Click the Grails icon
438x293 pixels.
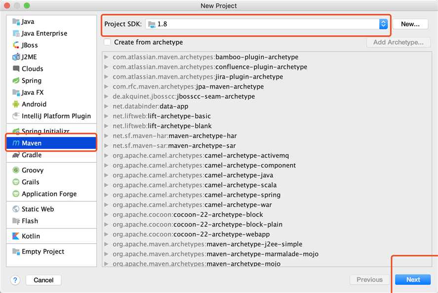16,182
